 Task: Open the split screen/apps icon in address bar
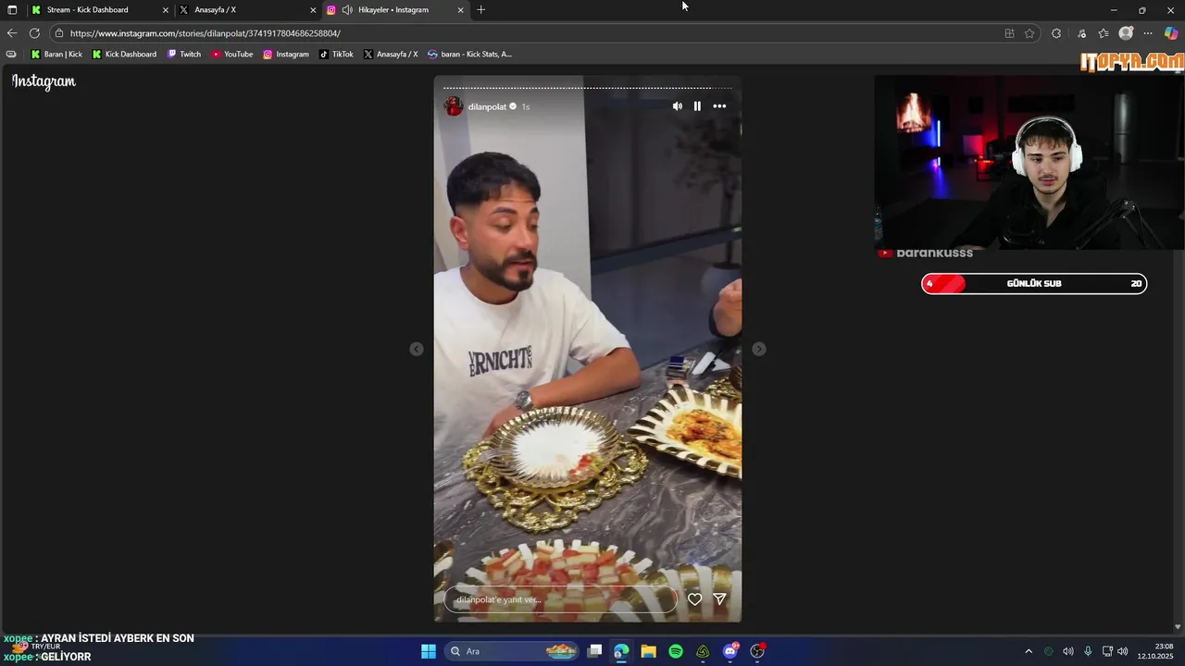(x=1009, y=33)
